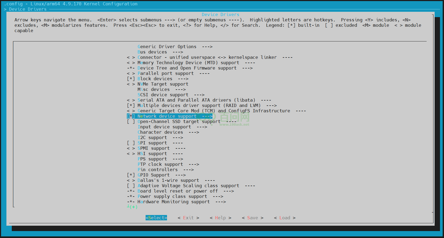
Task: Open Pin controllers submenu arrow
Action: click(x=188, y=170)
